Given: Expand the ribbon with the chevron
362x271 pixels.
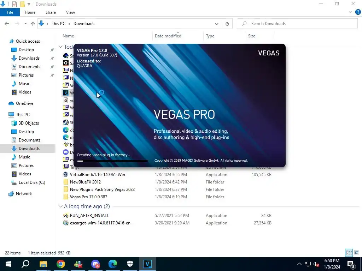Looking at the screenshot, I should point(350,12).
